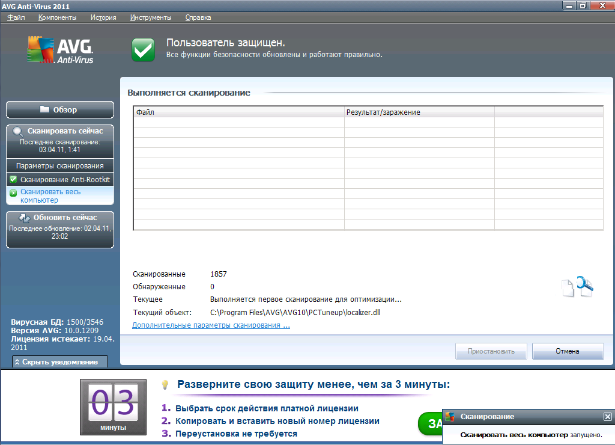The height and width of the screenshot is (445, 615).
Task: Click the update arrows icon on Обновить сейчас
Action: click(24, 218)
